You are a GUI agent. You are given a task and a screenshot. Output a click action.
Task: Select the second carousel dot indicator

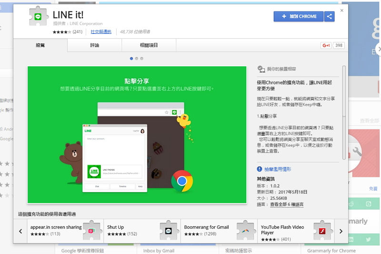(137, 59)
